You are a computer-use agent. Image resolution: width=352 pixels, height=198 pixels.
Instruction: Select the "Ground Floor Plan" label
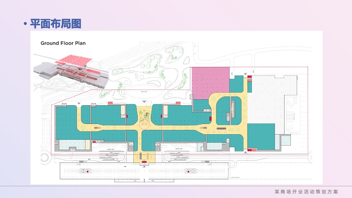[63, 43]
